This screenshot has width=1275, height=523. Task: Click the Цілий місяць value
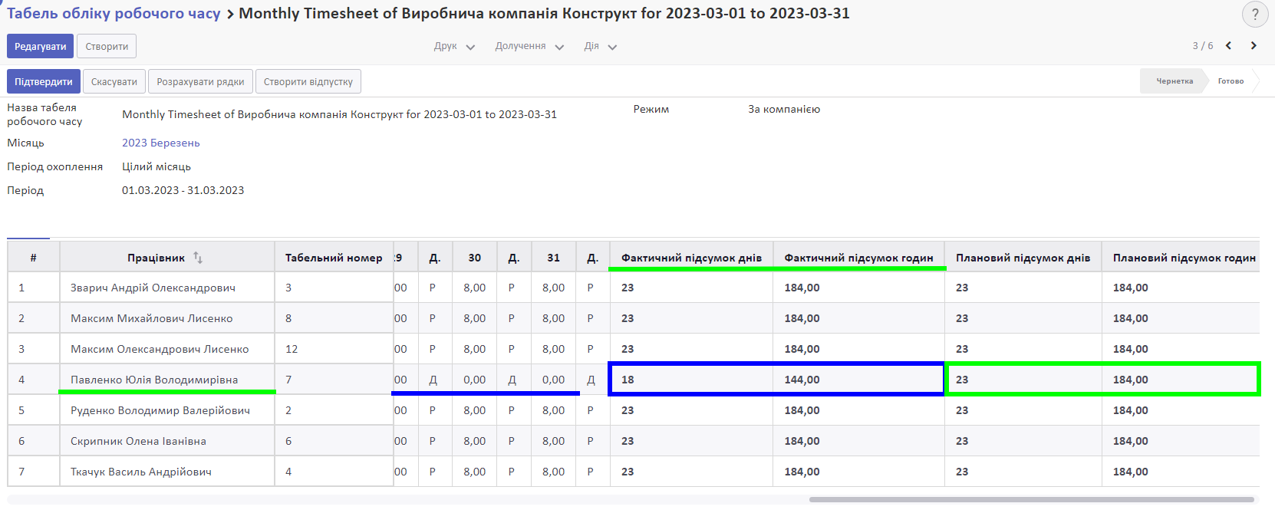[x=156, y=166]
